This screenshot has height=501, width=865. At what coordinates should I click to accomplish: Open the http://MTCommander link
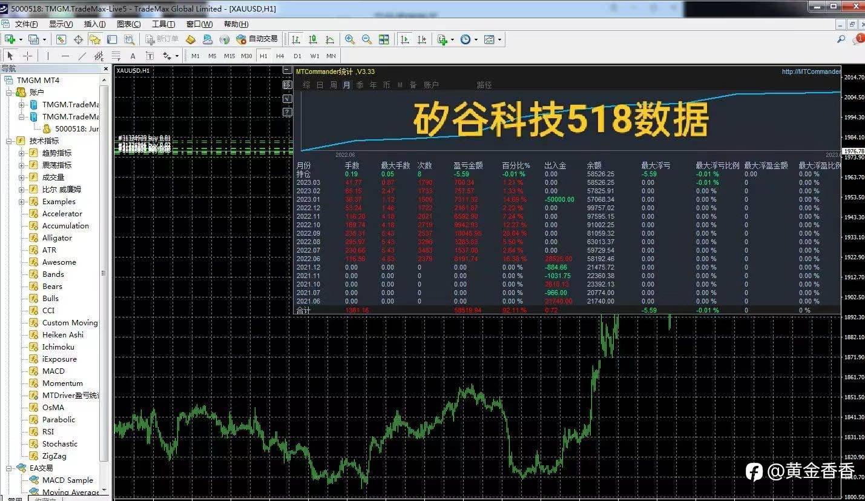[x=811, y=71]
